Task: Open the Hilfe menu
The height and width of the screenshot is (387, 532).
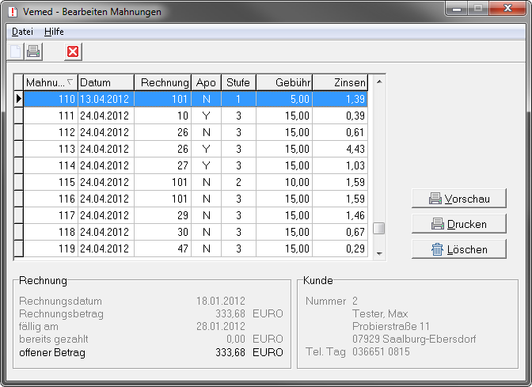Action: tap(54, 32)
